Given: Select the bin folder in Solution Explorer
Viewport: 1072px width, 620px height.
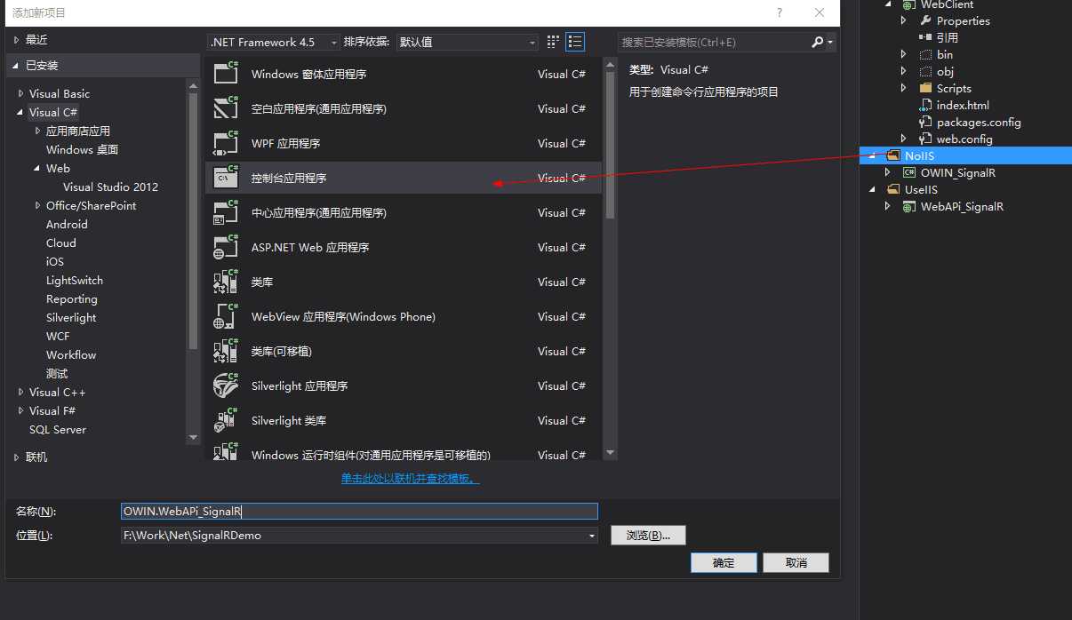Looking at the screenshot, I should click(945, 54).
